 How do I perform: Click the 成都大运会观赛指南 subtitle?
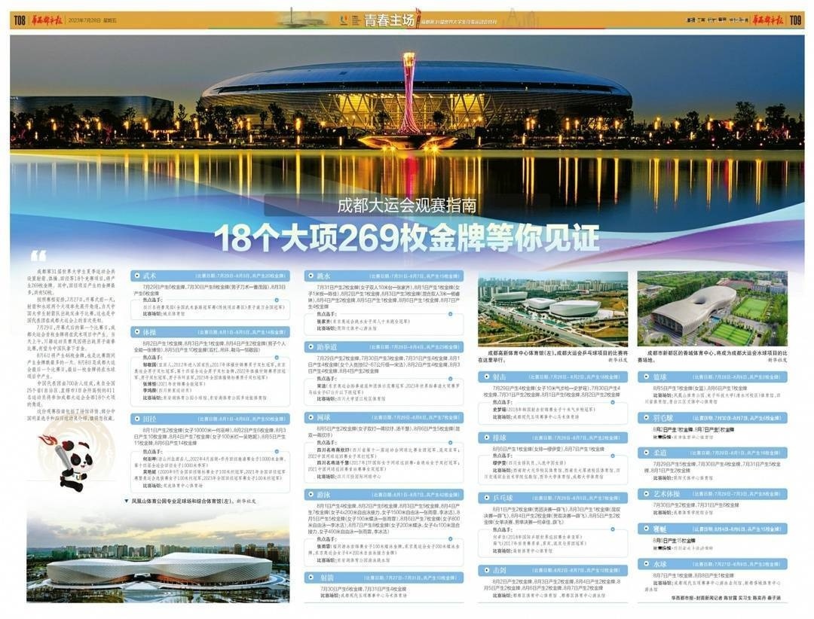point(406,205)
